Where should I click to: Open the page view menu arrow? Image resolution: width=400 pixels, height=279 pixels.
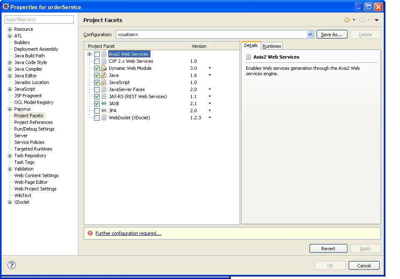point(377,20)
